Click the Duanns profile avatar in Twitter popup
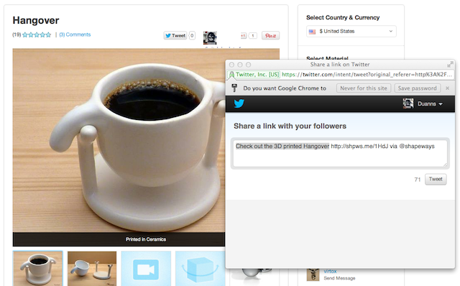Screen dimensions: 460x286 [408, 103]
